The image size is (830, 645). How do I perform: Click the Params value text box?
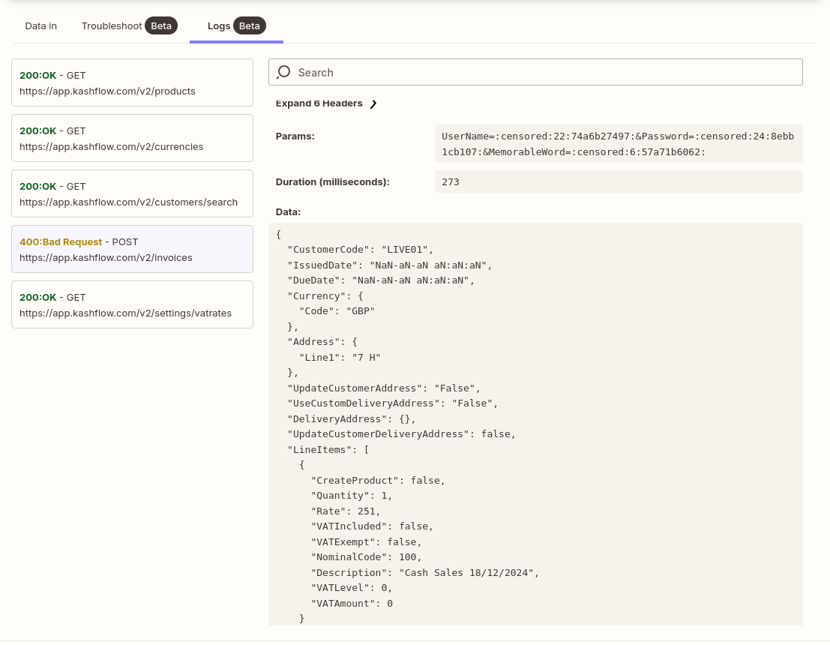coord(619,144)
